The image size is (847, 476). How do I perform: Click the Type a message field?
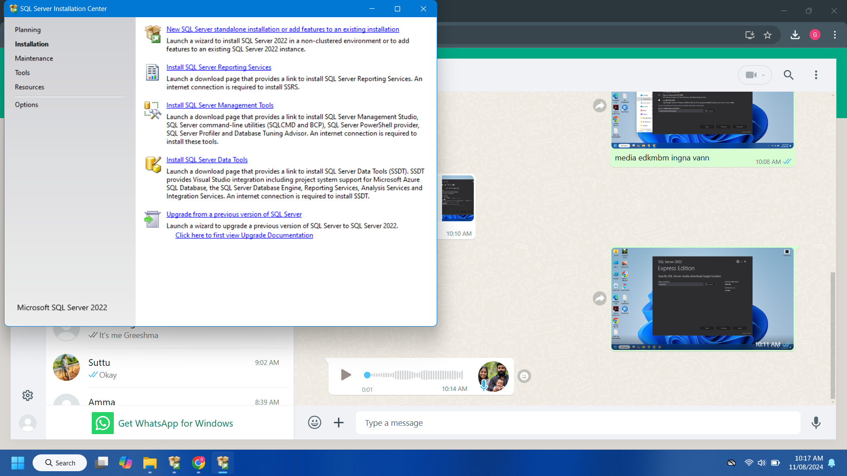tap(573, 423)
